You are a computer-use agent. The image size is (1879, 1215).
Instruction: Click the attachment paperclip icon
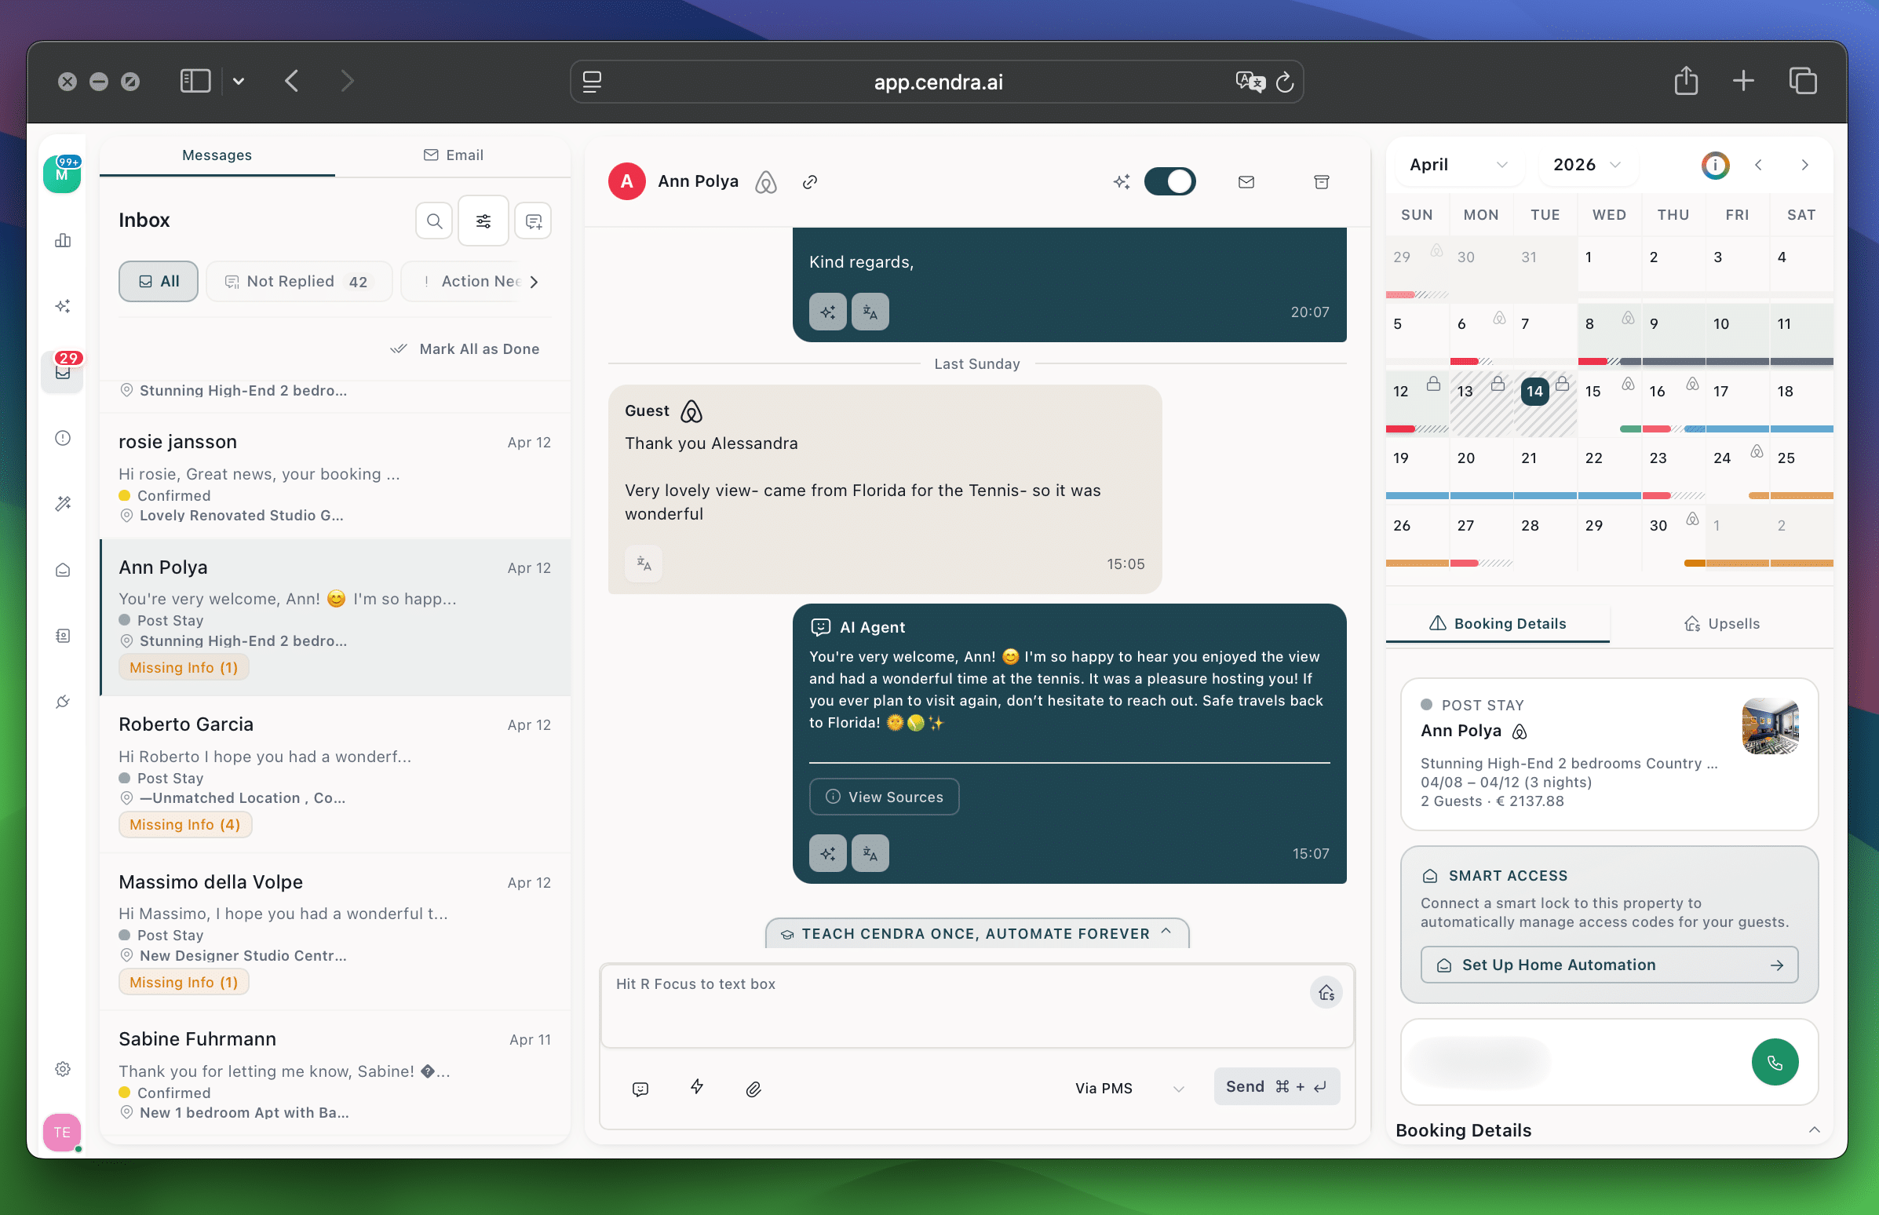click(x=753, y=1089)
